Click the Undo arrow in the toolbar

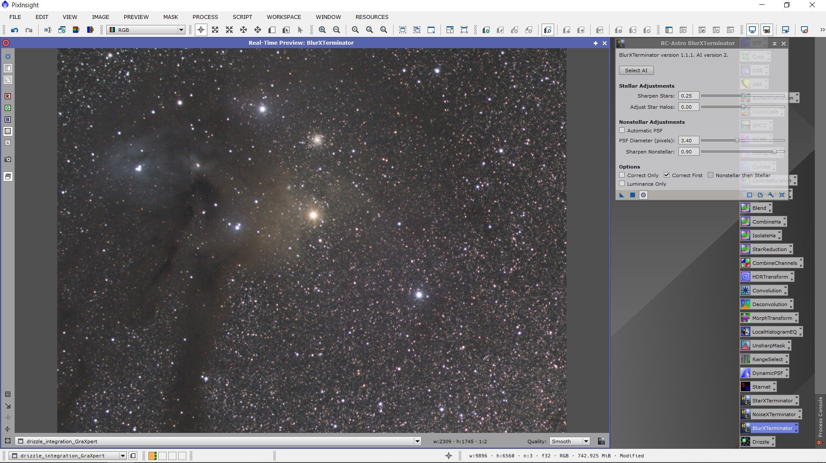[15, 30]
